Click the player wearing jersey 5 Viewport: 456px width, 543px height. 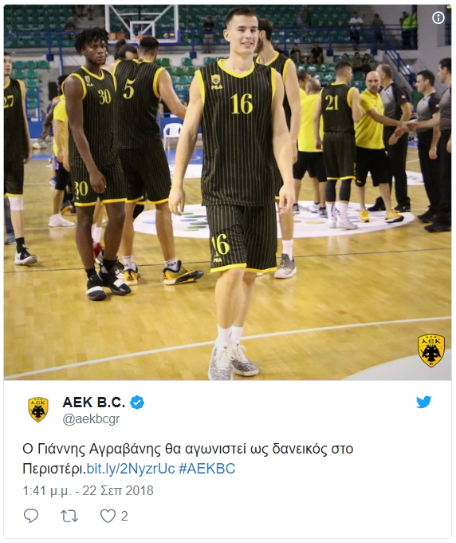(145, 153)
